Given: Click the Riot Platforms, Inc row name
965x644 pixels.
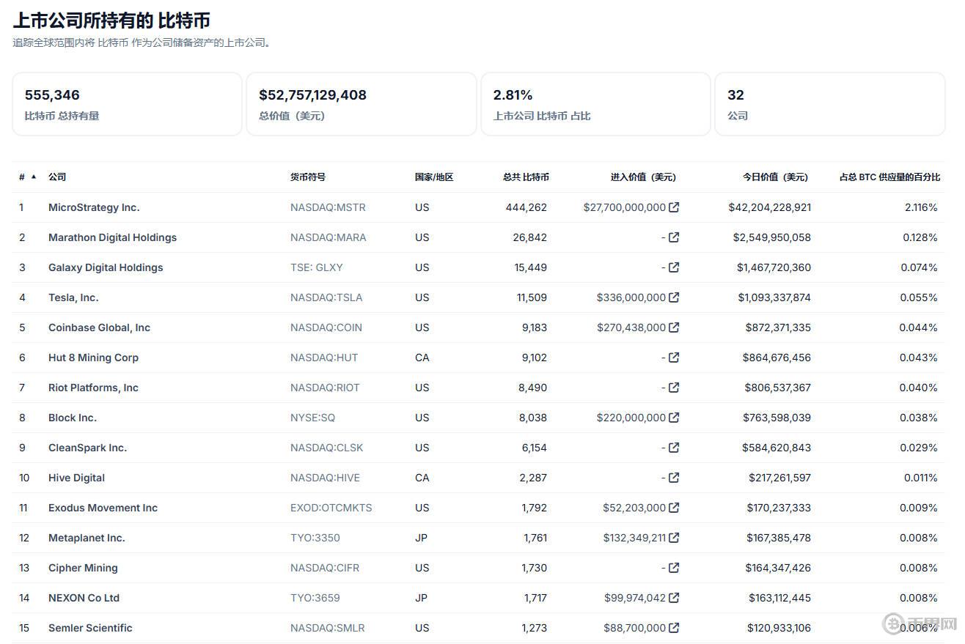Looking at the screenshot, I should pos(93,388).
